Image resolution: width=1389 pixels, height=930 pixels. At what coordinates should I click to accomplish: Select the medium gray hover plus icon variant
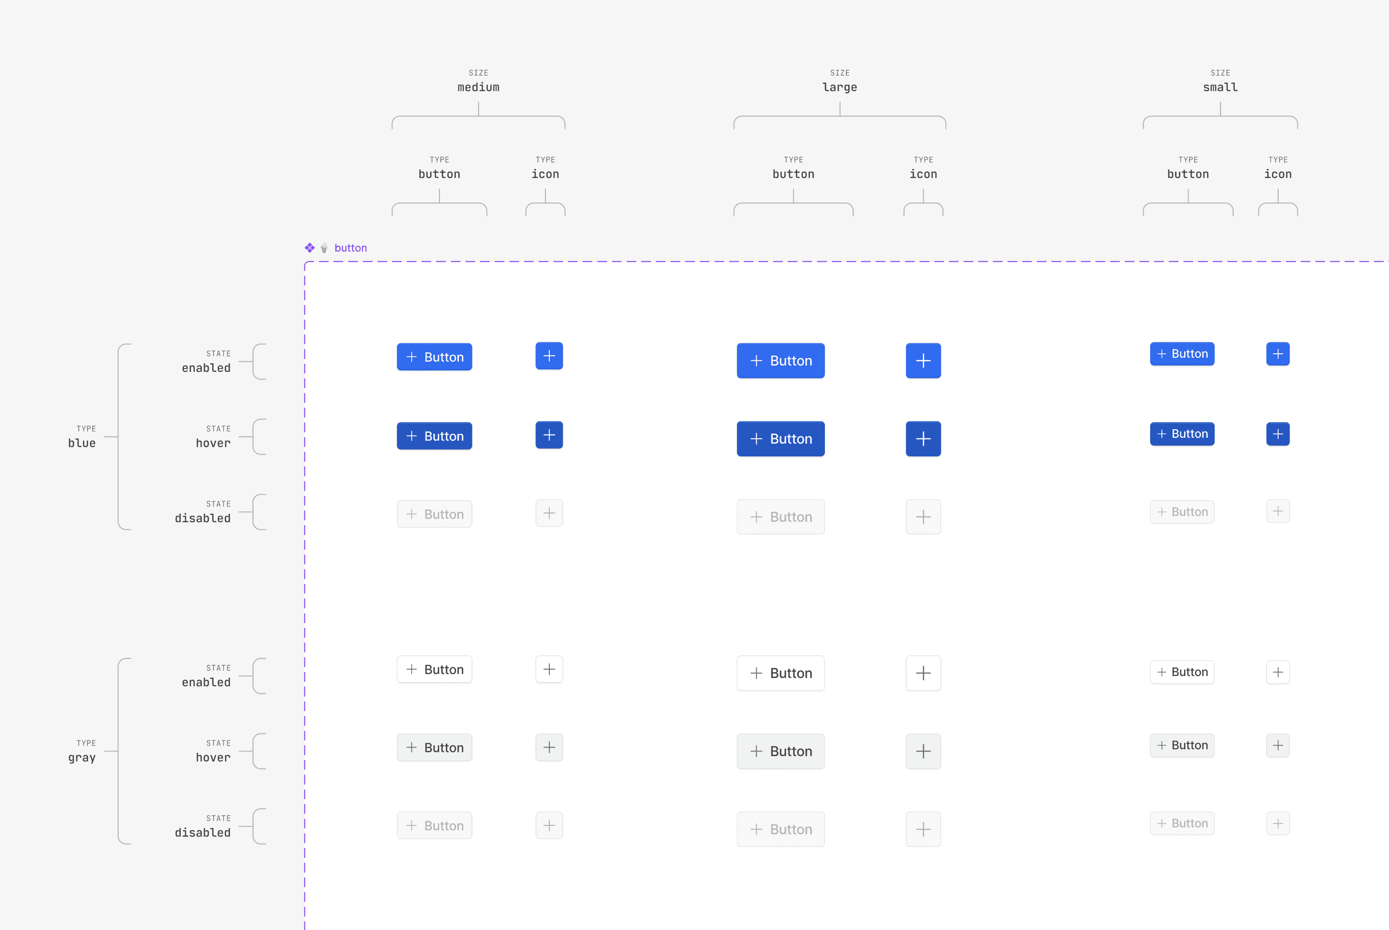(x=549, y=747)
